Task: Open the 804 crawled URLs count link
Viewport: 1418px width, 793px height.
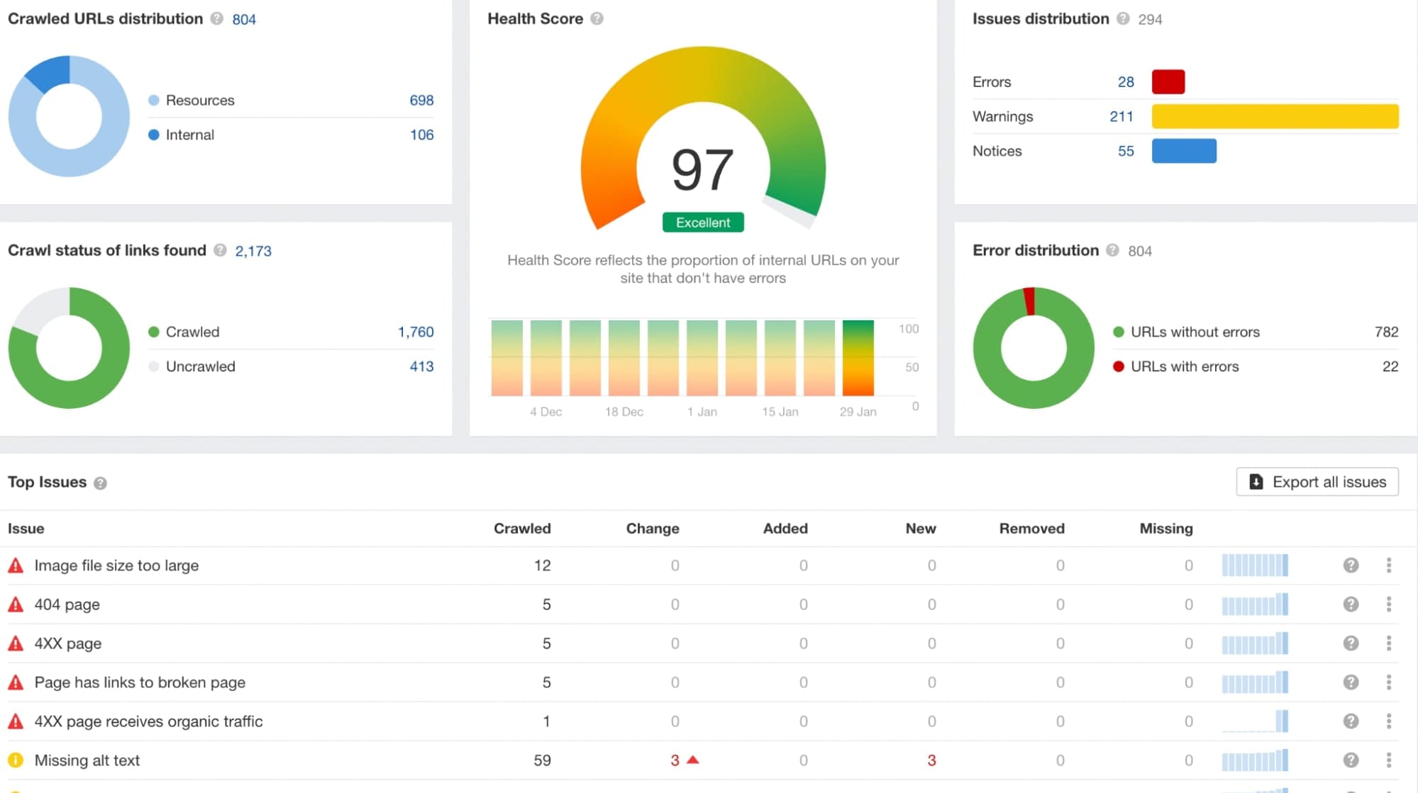Action: (244, 20)
